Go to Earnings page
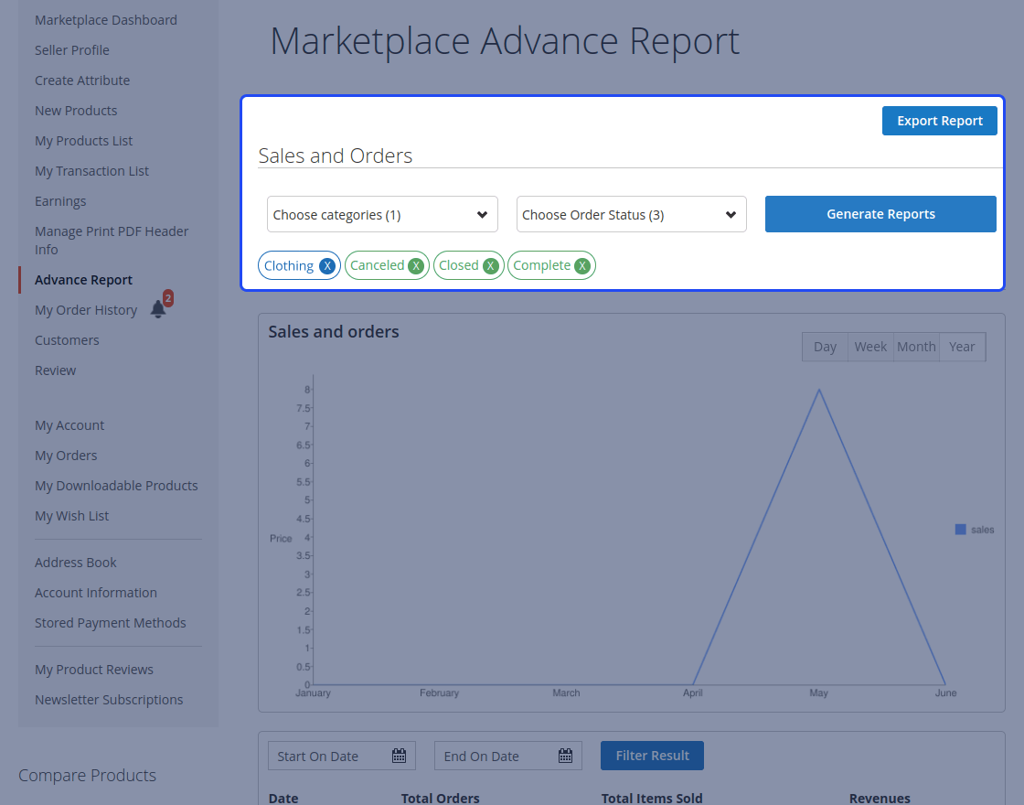The width and height of the screenshot is (1024, 805). pos(60,201)
